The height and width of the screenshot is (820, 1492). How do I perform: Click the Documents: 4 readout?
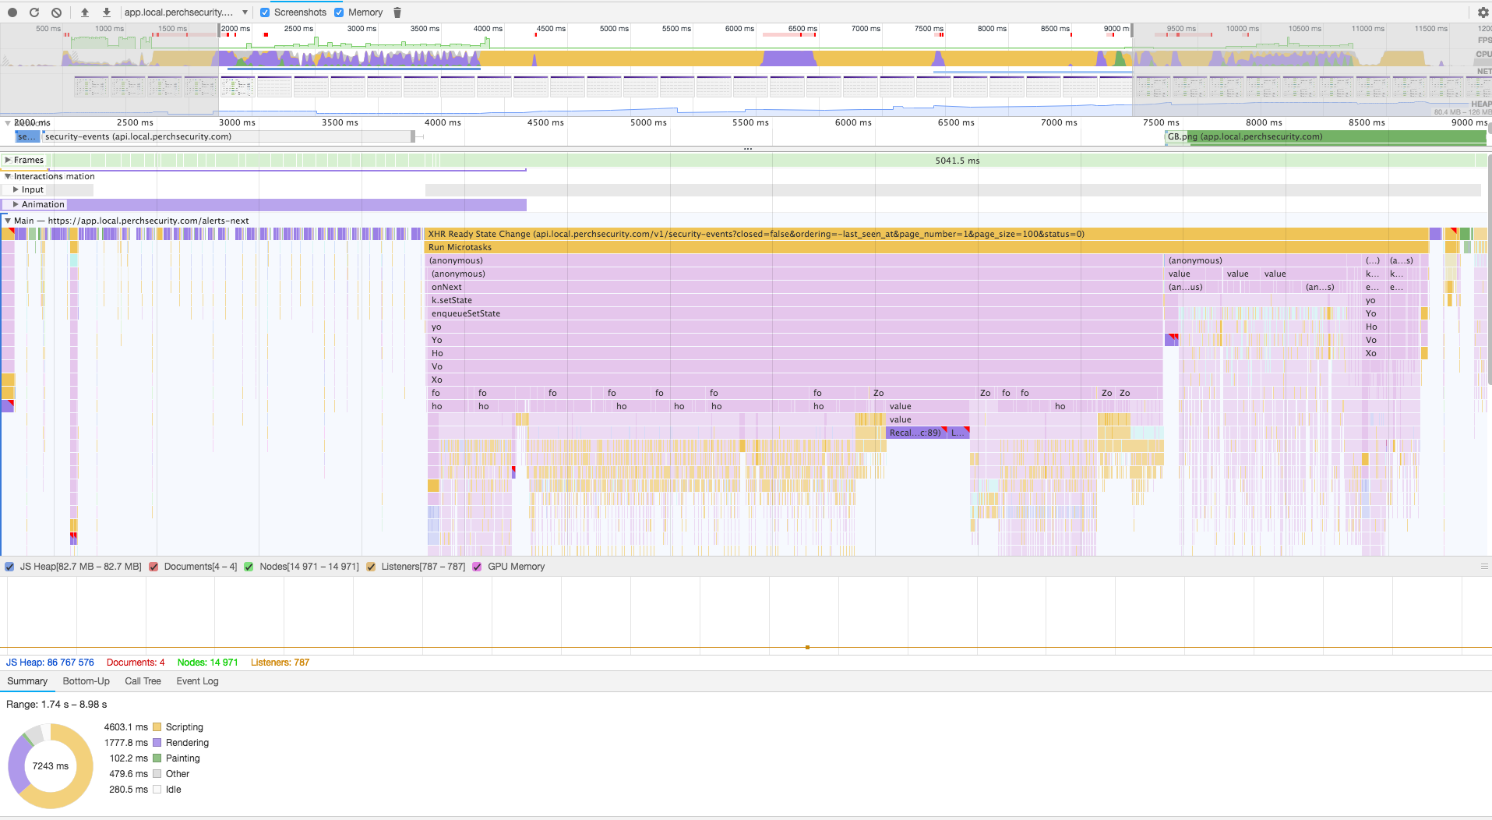pos(136,663)
